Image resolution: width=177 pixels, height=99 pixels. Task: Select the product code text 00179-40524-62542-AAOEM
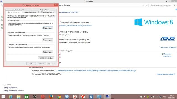tap(52, 74)
